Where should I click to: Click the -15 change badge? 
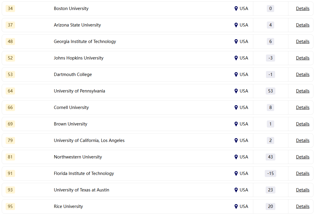point(270,173)
